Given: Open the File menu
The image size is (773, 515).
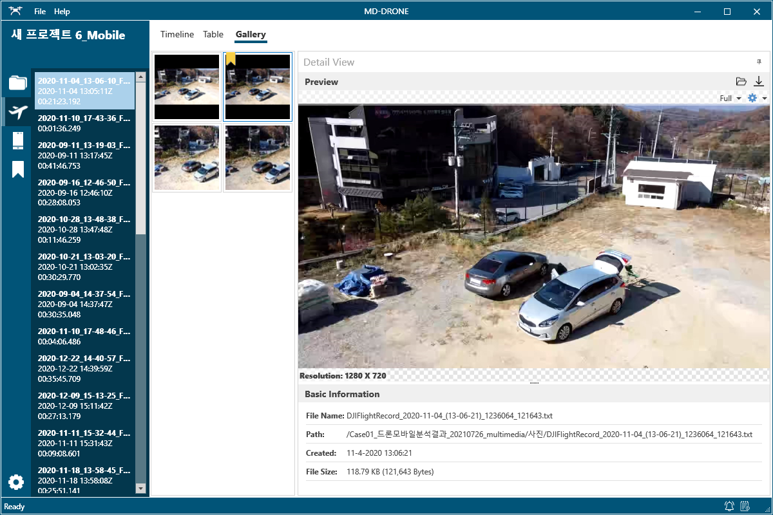Looking at the screenshot, I should pyautogui.click(x=40, y=12).
